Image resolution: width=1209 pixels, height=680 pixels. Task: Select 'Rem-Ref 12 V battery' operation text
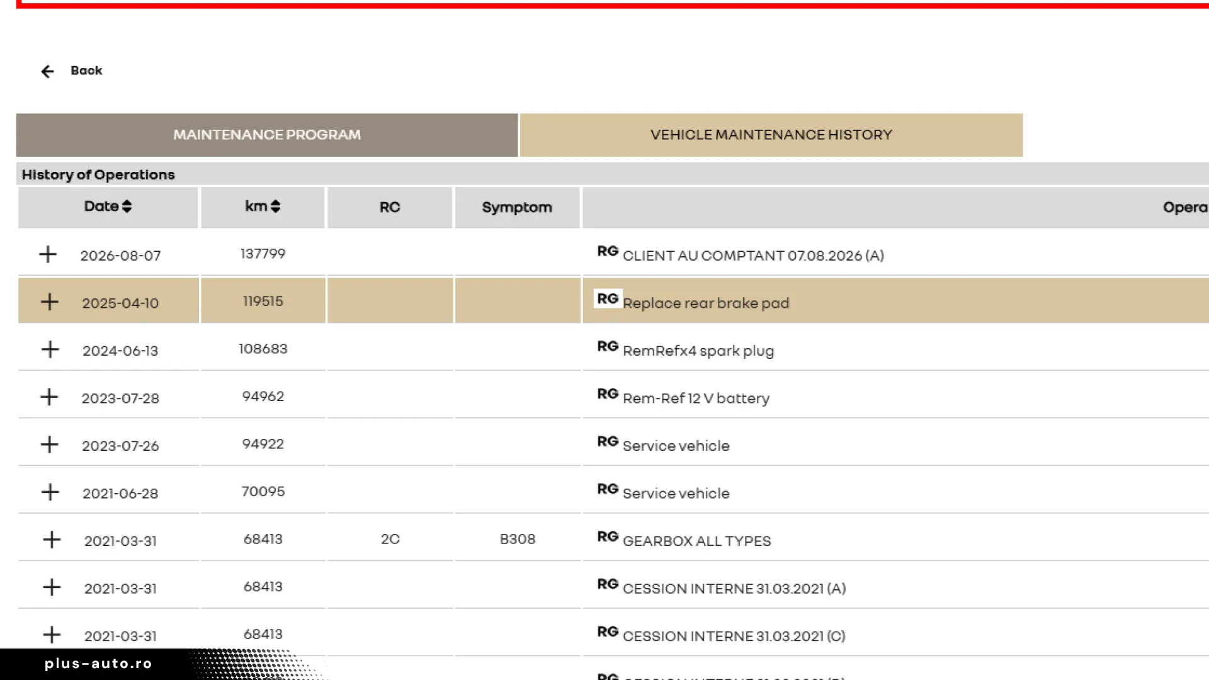point(696,399)
